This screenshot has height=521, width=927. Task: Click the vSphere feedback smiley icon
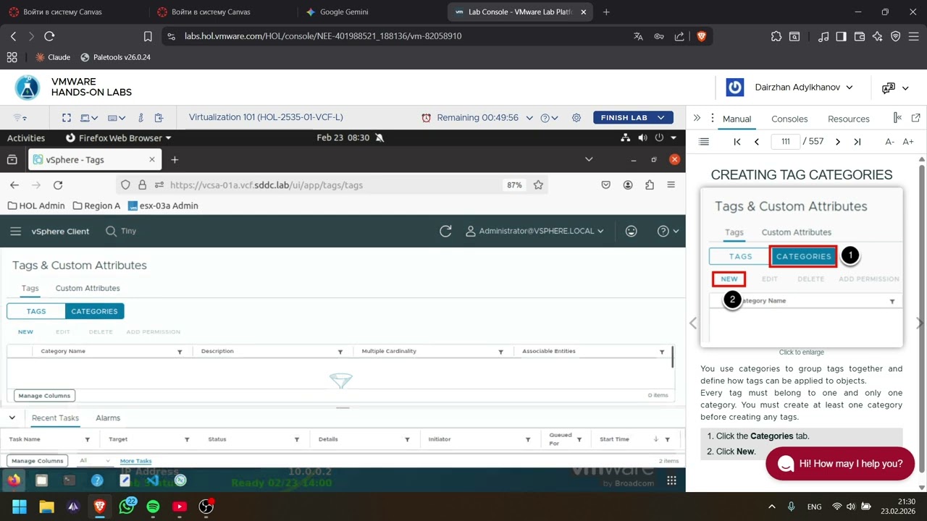click(x=632, y=231)
